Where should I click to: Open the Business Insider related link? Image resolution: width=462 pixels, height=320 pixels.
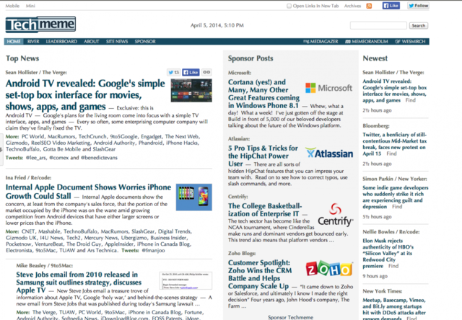pyautogui.click(x=168, y=238)
